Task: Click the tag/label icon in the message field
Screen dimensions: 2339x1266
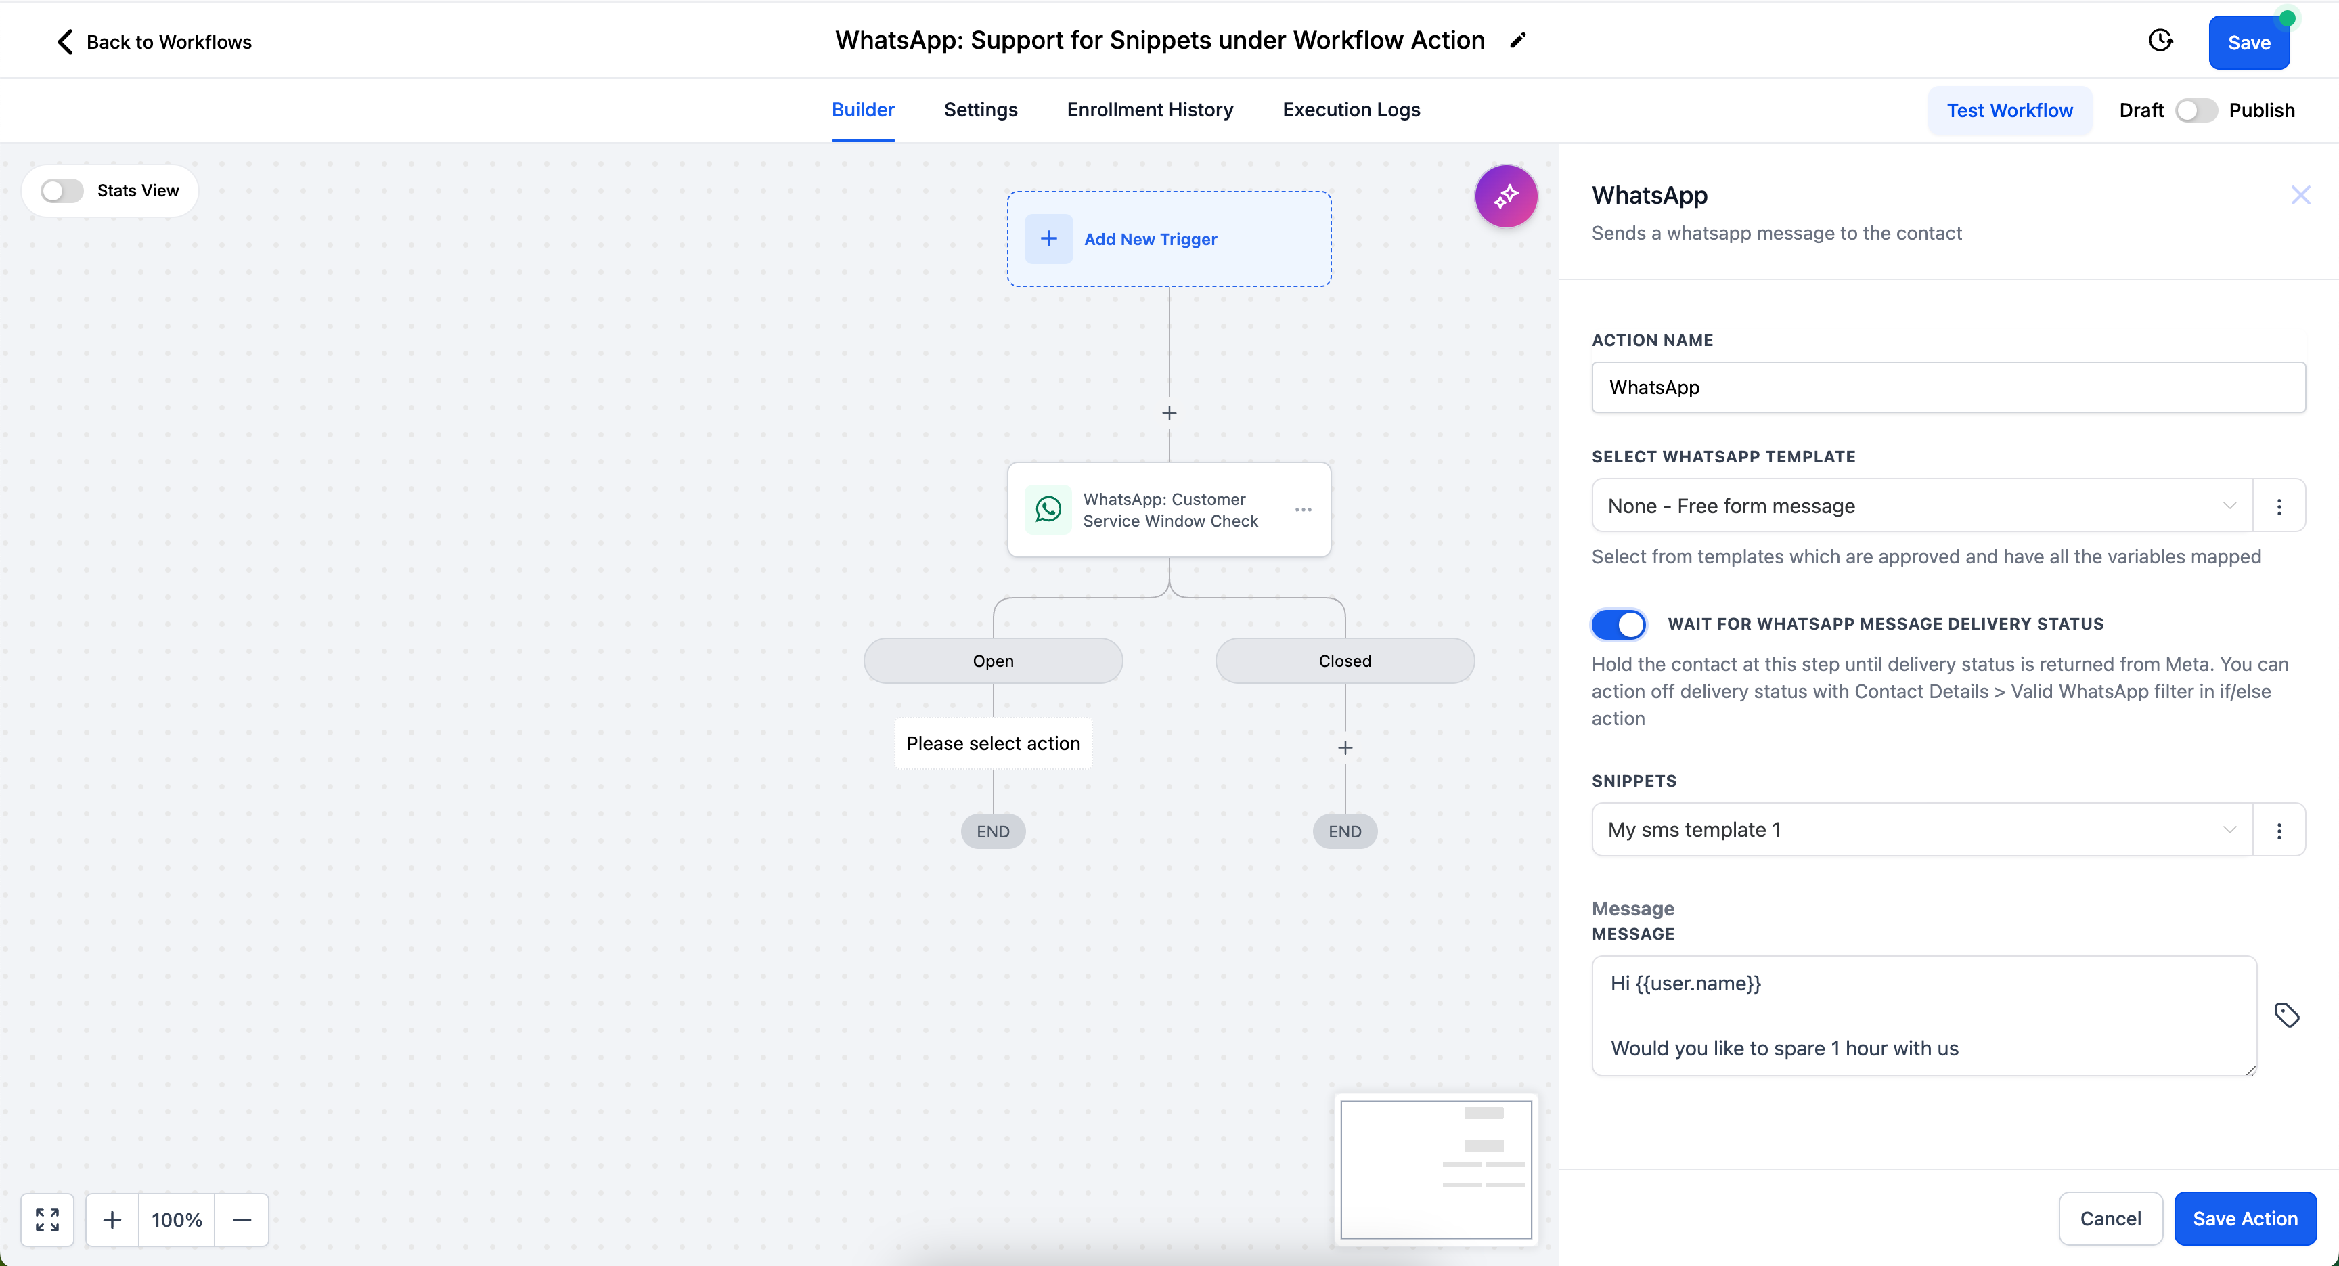Action: click(x=2289, y=1015)
